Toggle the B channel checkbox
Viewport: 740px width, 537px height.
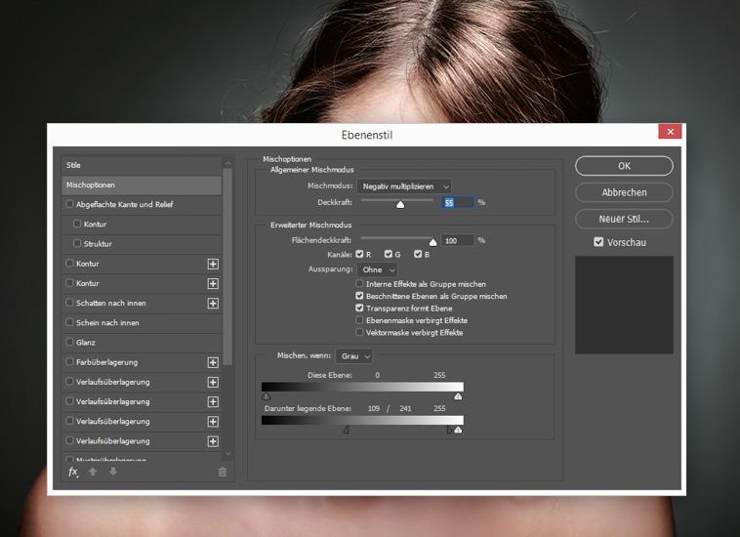[x=418, y=254]
